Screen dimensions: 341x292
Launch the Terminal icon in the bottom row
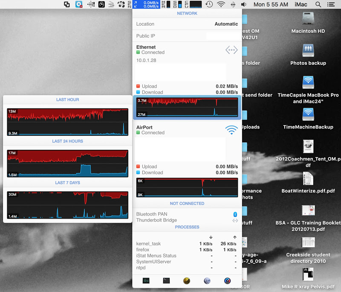166,281
